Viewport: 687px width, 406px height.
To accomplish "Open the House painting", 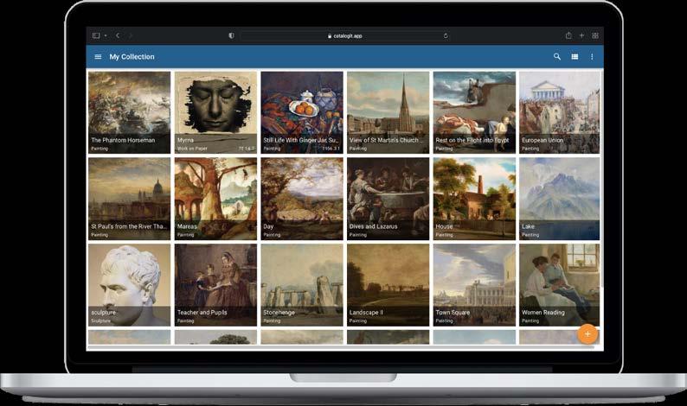I will (x=474, y=199).
